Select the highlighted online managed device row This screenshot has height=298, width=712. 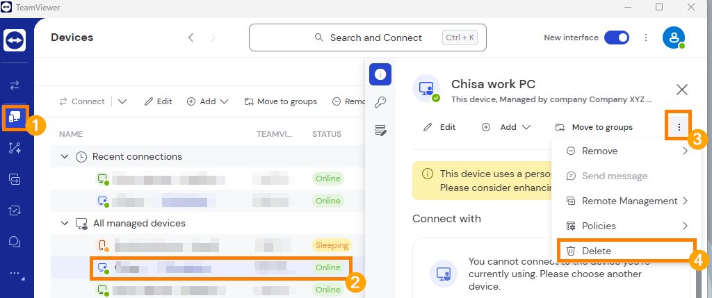208,267
